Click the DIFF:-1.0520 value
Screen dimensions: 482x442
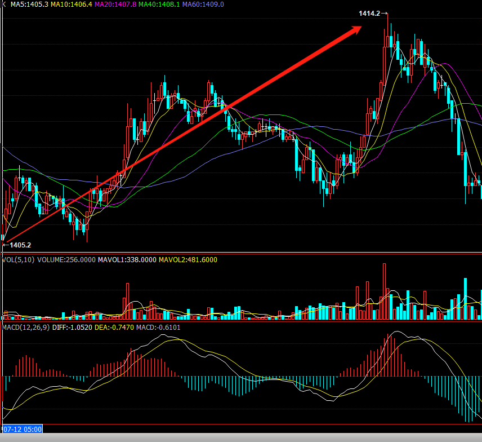(72, 327)
